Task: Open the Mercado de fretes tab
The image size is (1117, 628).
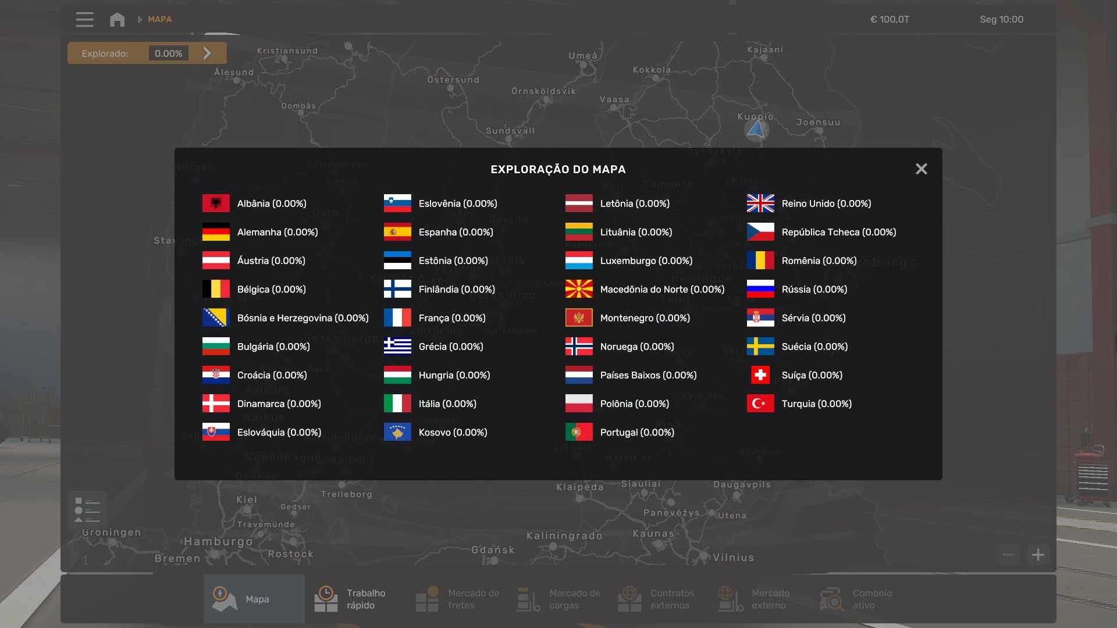Action: (457, 599)
